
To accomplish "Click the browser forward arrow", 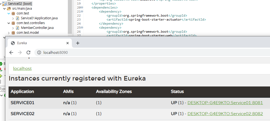I will pyautogui.click(x=20, y=52).
